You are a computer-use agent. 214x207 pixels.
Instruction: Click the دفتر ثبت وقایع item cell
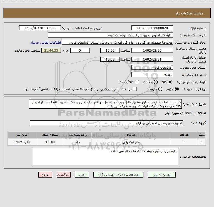pos(131,142)
